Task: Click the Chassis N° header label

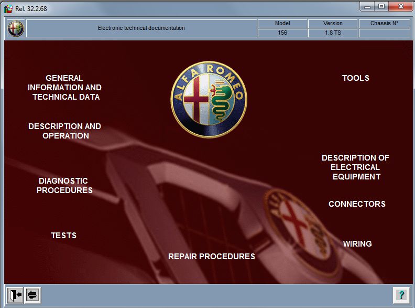Action: click(x=385, y=23)
